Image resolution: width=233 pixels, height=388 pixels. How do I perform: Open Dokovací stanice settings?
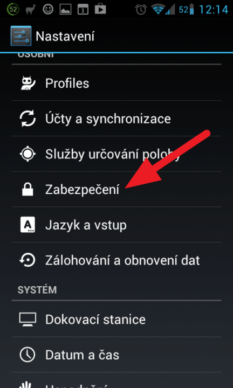tap(116, 319)
